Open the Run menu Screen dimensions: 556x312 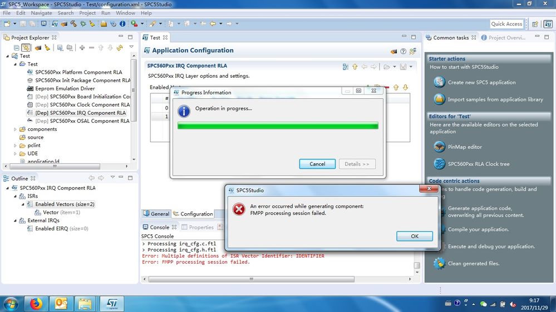click(x=106, y=13)
